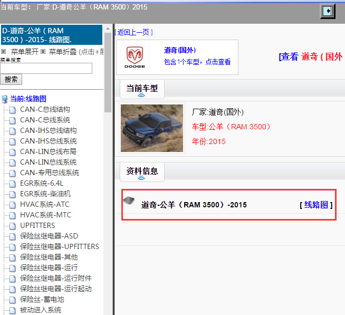Open the CAN-C总线结构 tree item
This screenshot has width=345, height=315.
(45, 109)
